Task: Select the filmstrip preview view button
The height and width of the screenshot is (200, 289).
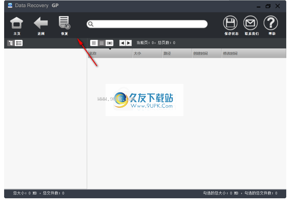Action: pos(109,43)
